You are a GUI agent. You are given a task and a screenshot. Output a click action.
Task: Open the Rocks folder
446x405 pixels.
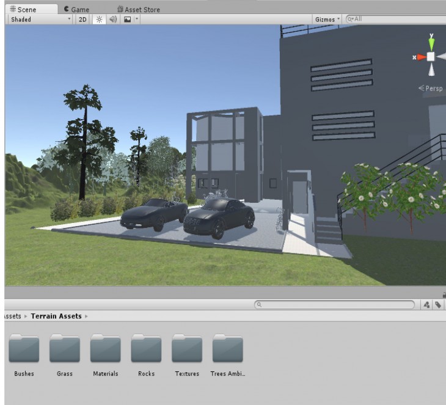pos(147,349)
